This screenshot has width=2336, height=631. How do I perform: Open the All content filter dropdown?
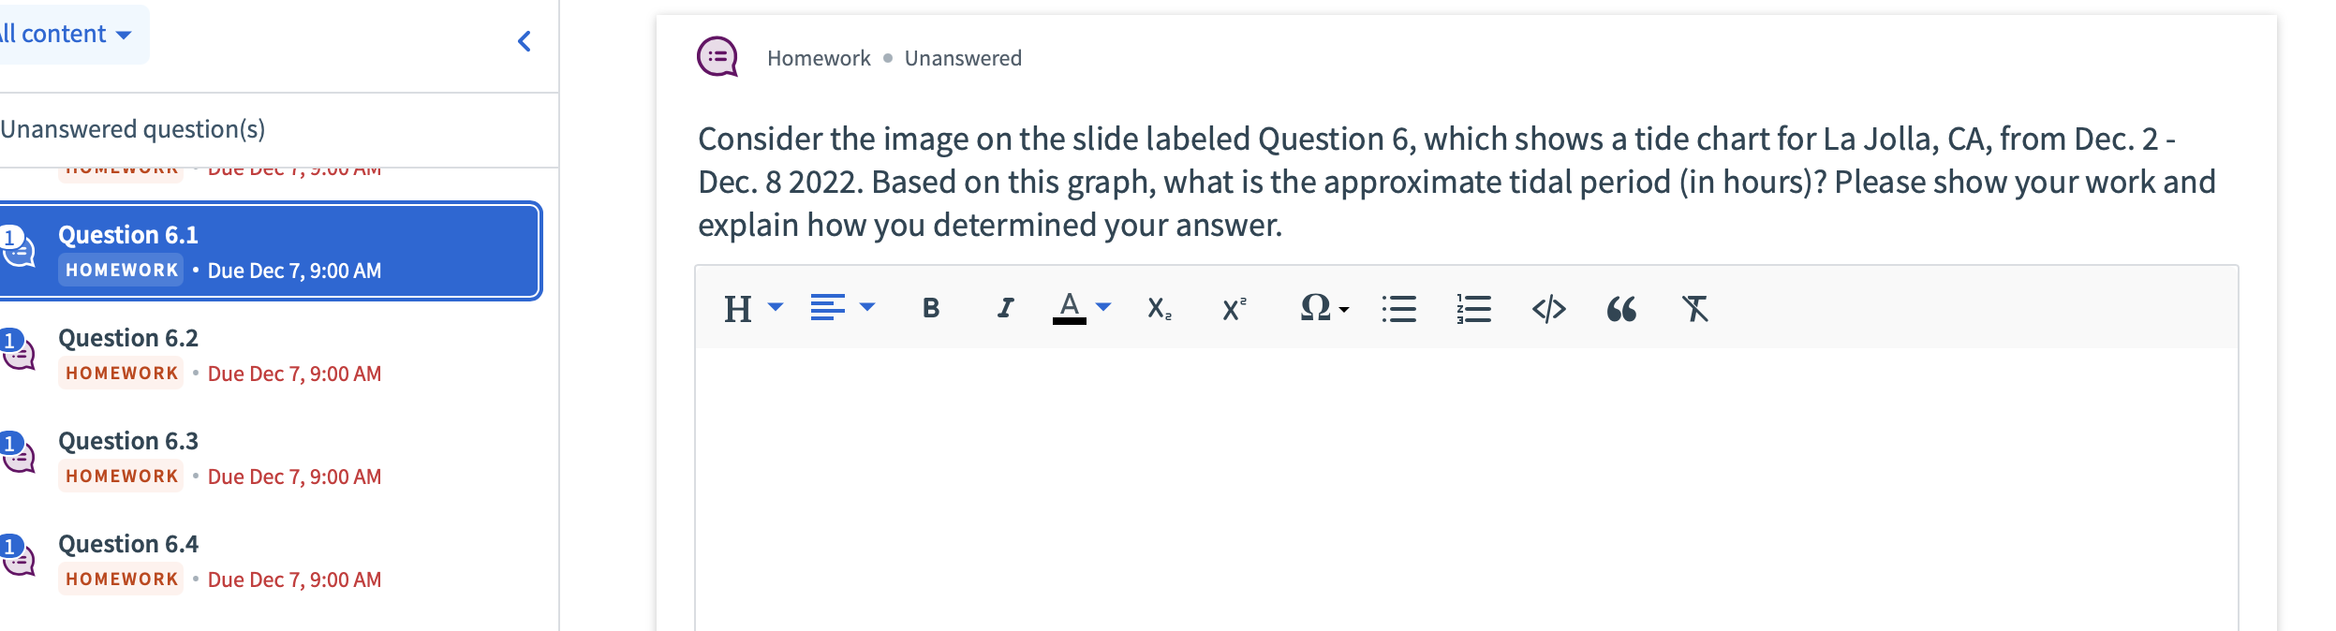(x=66, y=34)
